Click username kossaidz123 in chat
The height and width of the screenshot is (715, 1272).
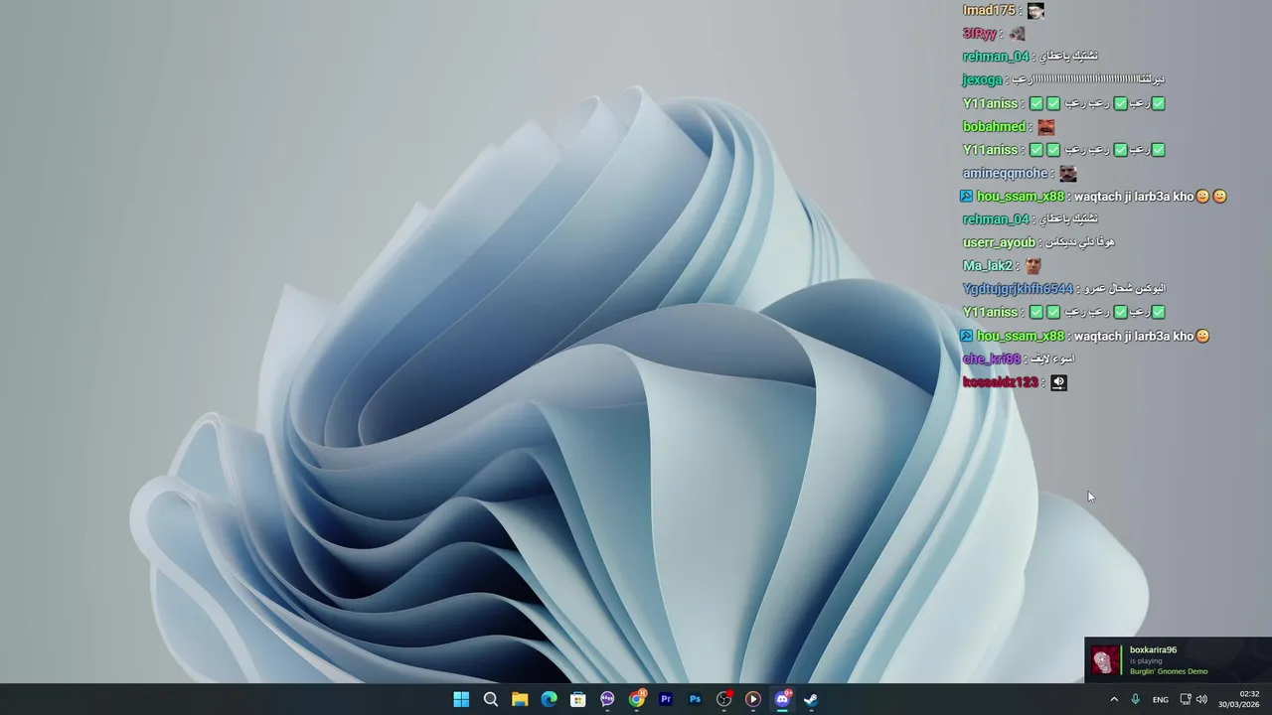click(x=1001, y=382)
